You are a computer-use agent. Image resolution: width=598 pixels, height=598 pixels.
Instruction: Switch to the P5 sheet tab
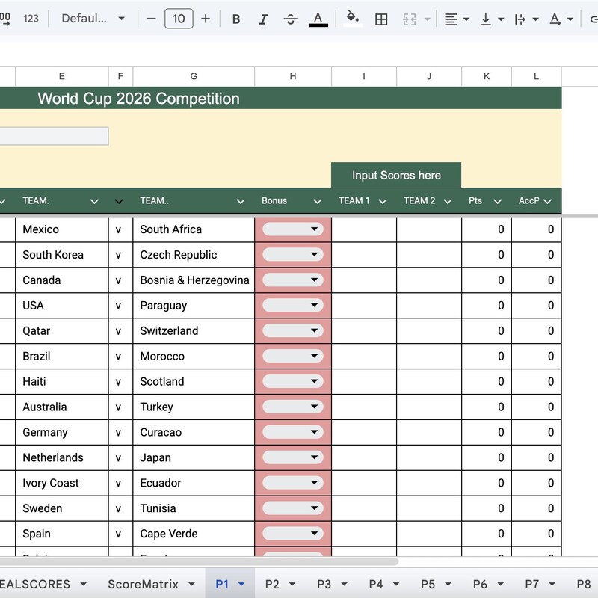click(x=428, y=584)
